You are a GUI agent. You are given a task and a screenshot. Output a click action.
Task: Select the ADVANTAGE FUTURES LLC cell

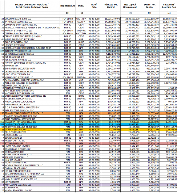[32, 149]
